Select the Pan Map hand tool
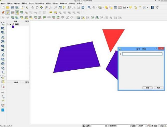The width and height of the screenshot is (168, 127). pos(37,7)
